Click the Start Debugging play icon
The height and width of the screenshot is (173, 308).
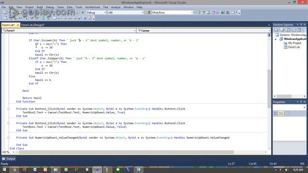[x=83, y=12]
